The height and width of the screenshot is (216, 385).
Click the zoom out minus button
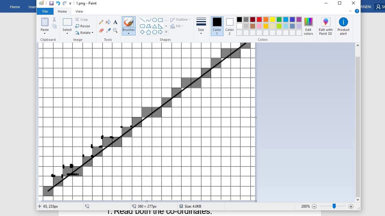(314, 206)
